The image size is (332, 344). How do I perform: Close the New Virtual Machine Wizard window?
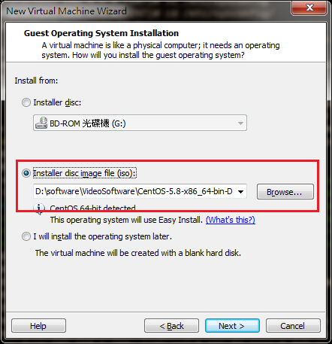coord(309,8)
